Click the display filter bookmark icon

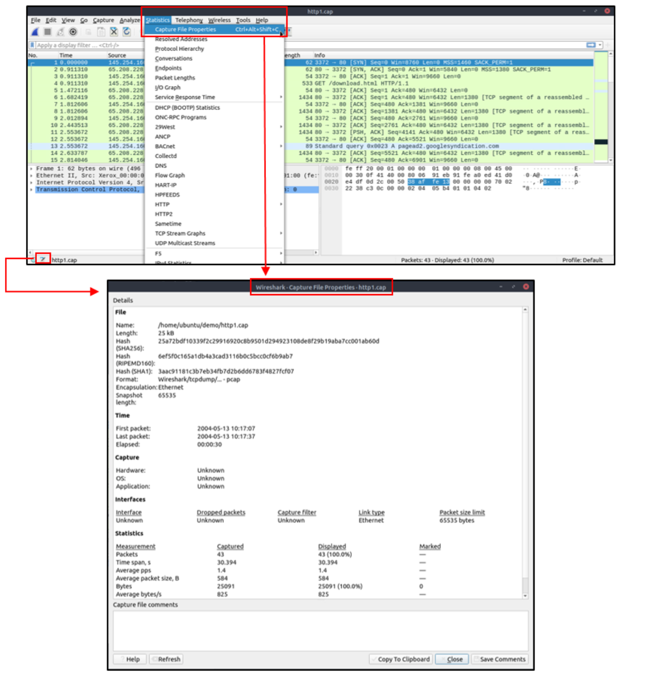click(32, 45)
